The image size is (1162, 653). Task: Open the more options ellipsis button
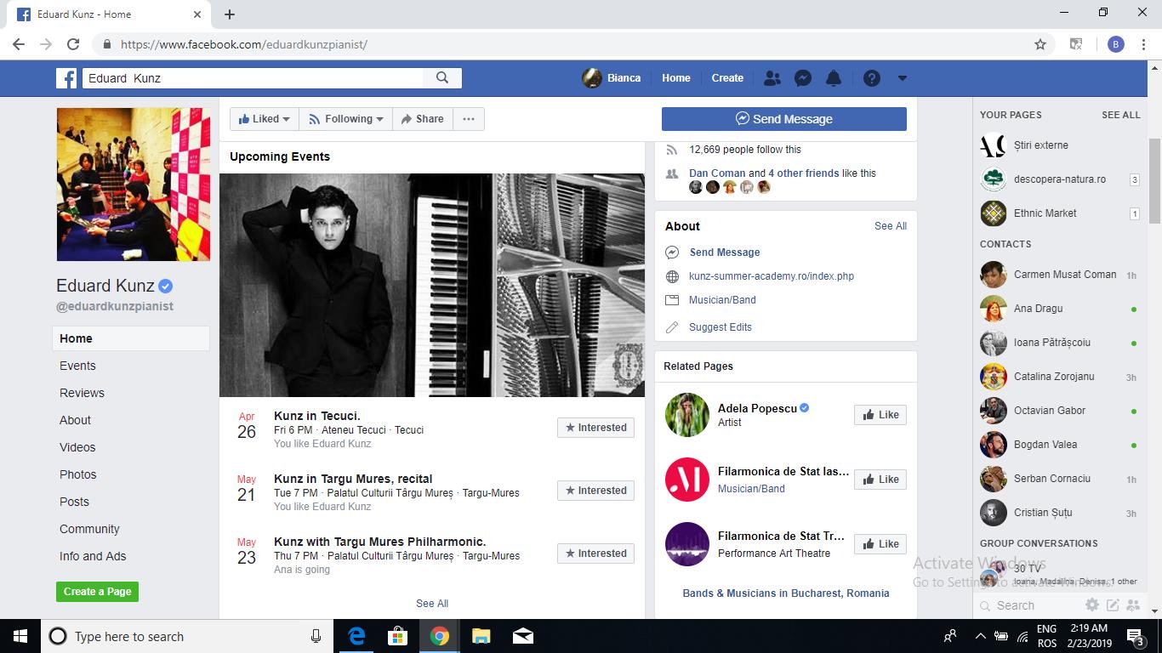(469, 119)
